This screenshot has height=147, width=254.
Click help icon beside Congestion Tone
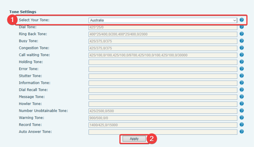pyautogui.click(x=241, y=48)
